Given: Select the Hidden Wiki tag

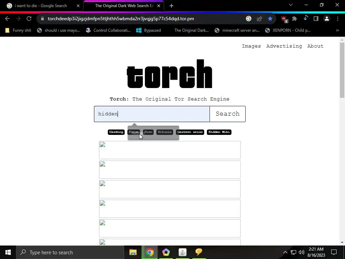Looking at the screenshot, I should [219, 132].
